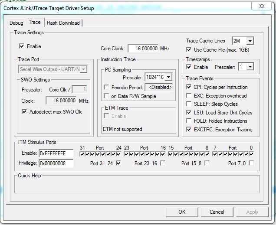Screen dimensions: 276x225
Task: Click the Apply button
Action: tap(252, 212)
